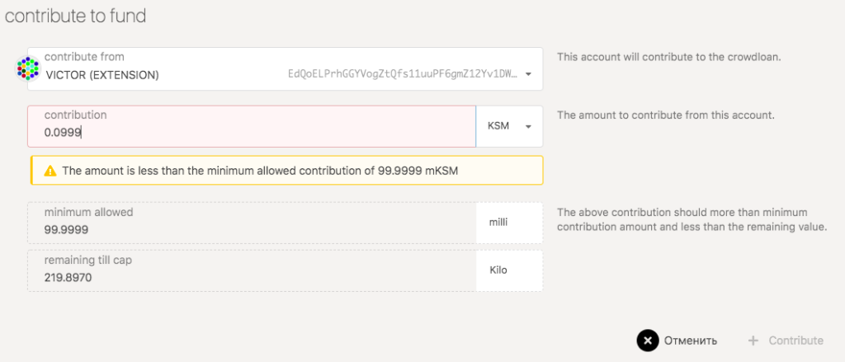Click the remaining till cap value
This screenshot has width=845, height=362.
pos(68,279)
